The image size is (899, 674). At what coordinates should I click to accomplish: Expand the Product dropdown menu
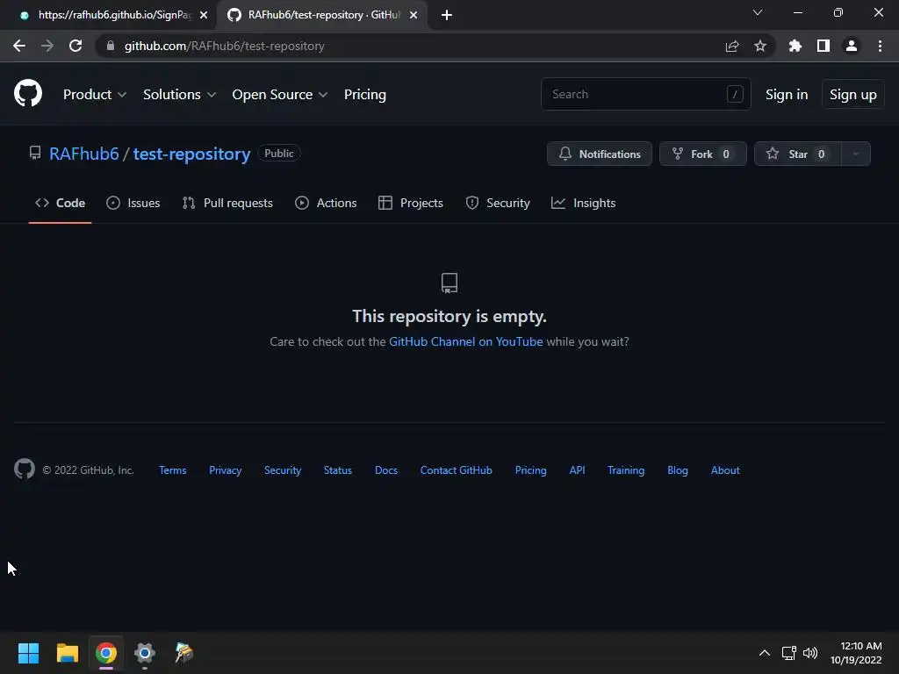coord(95,95)
